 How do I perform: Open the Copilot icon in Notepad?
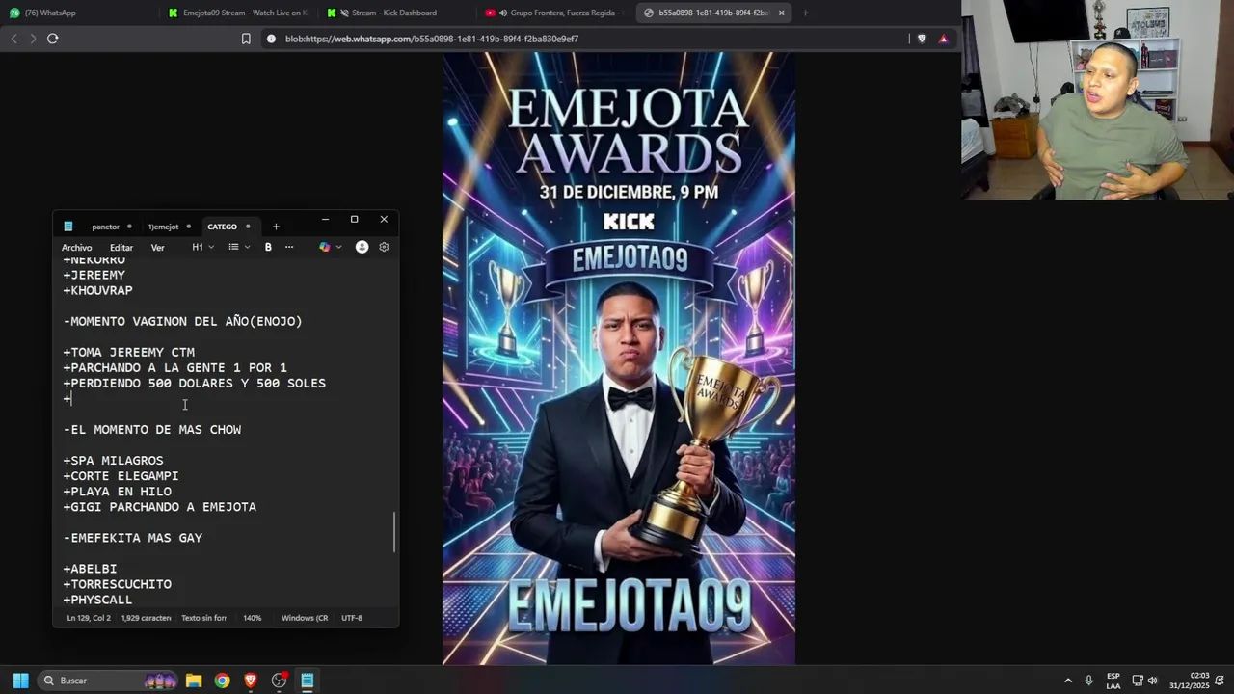325,247
